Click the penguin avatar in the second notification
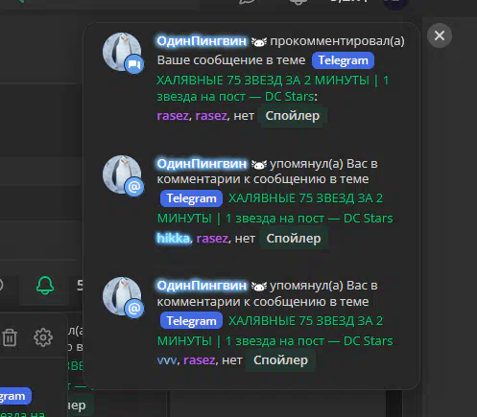This screenshot has height=417, width=477. (x=122, y=174)
